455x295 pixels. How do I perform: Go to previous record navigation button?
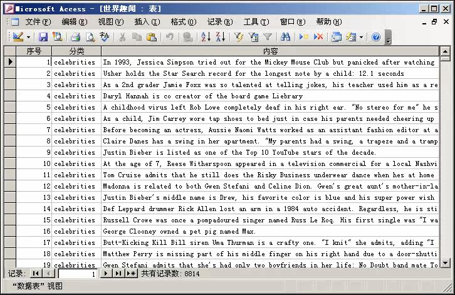(48, 273)
